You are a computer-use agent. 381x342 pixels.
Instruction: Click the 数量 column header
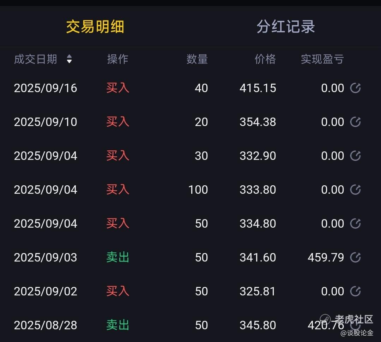click(197, 59)
